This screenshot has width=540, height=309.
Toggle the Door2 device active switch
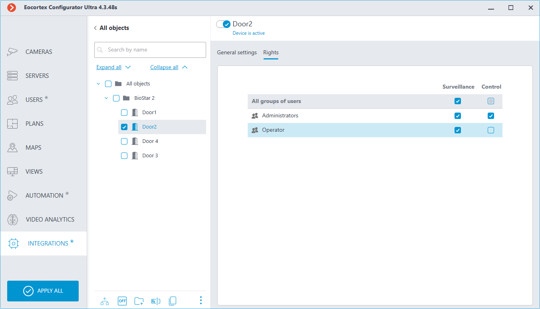coord(224,24)
